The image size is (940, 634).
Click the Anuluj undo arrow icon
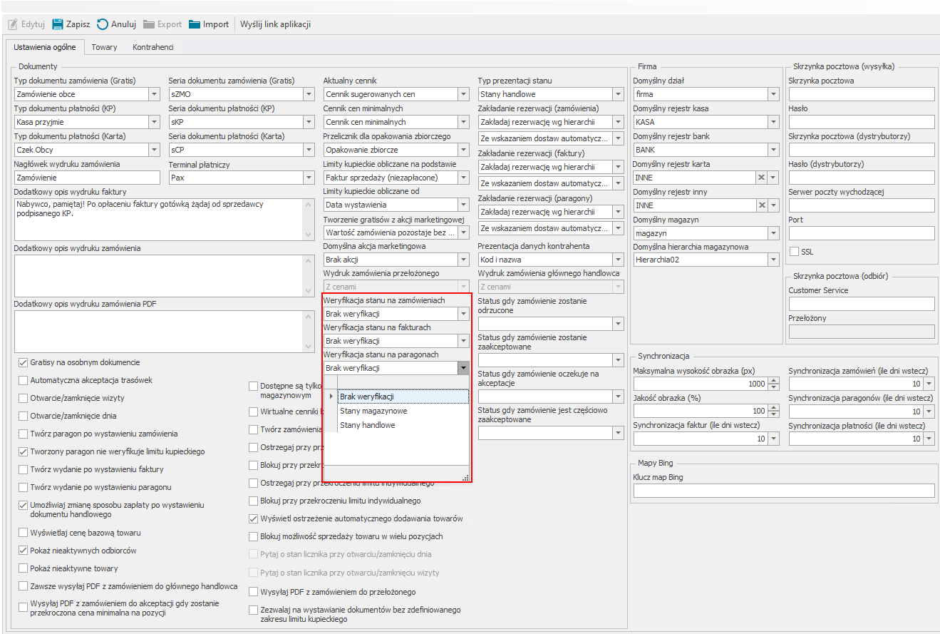point(103,24)
